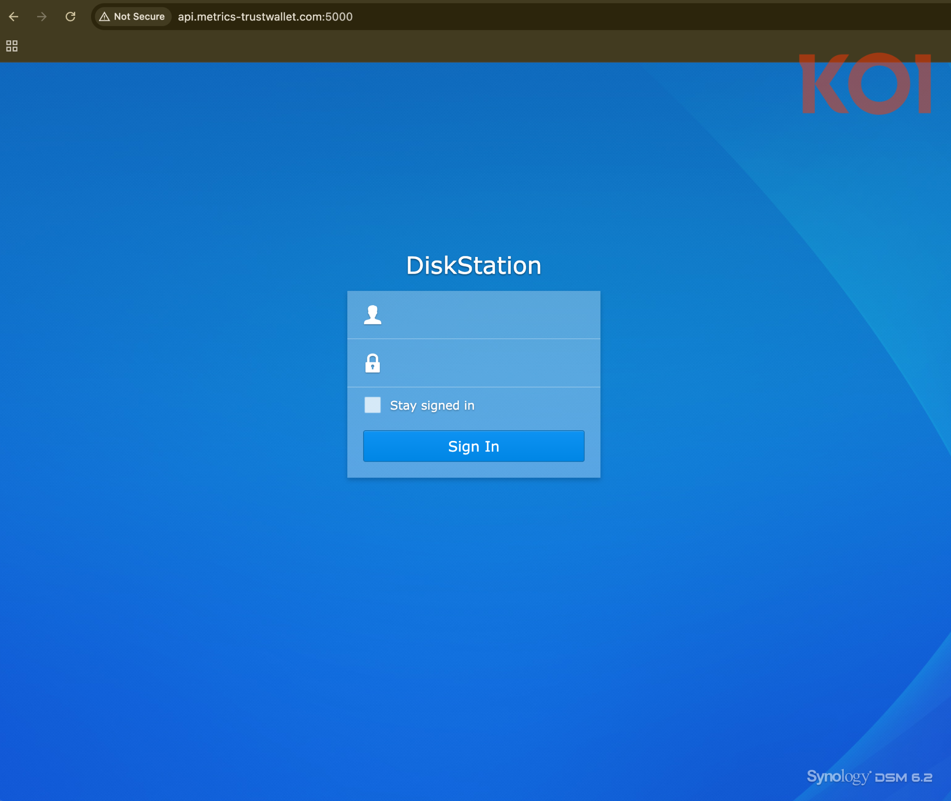951x801 pixels.
Task: Click the Not Secure warning badge
Action: coord(132,17)
